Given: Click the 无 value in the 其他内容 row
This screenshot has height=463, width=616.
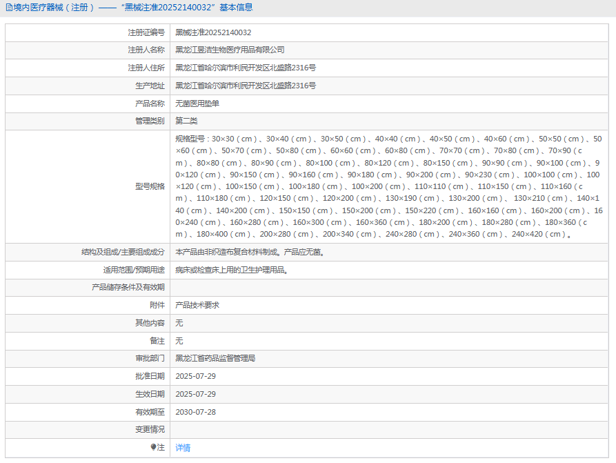Looking at the screenshot, I should (179, 323).
